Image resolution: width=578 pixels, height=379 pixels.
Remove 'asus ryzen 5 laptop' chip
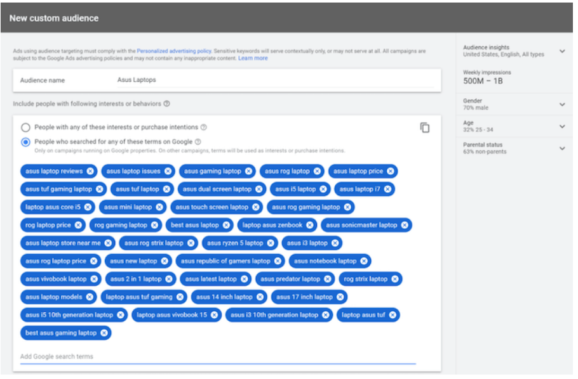pos(271,243)
